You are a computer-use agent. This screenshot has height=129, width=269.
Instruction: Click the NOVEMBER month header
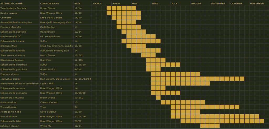tap(257, 3)
